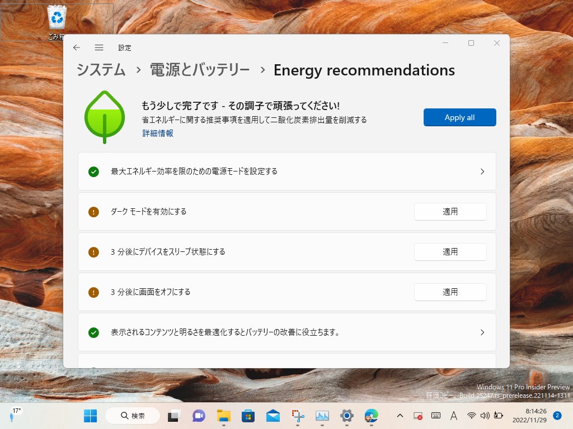Expand the power mode recommendation row
This screenshot has height=429, width=573.
(x=482, y=171)
